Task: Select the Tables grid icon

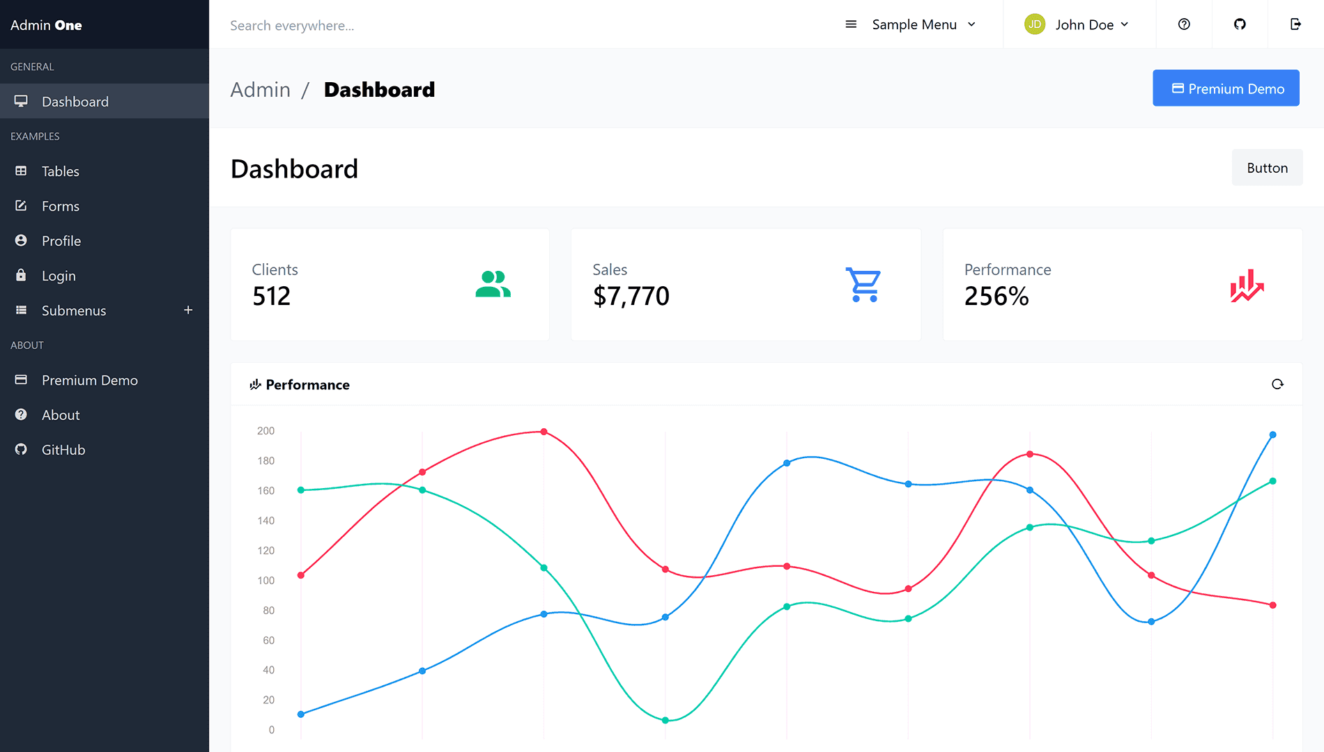Action: click(x=21, y=171)
